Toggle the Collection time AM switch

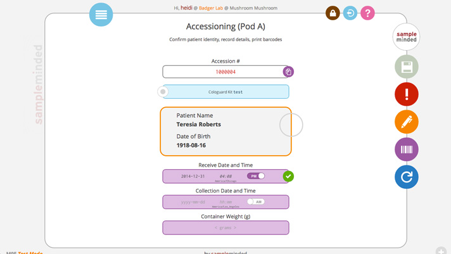coord(255,202)
